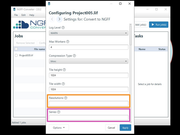
Task: Tick the Project005.lif job checkbox
Action: 16,55
